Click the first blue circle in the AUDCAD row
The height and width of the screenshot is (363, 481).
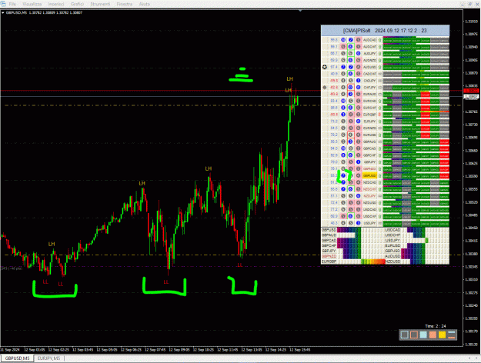click(x=343, y=40)
